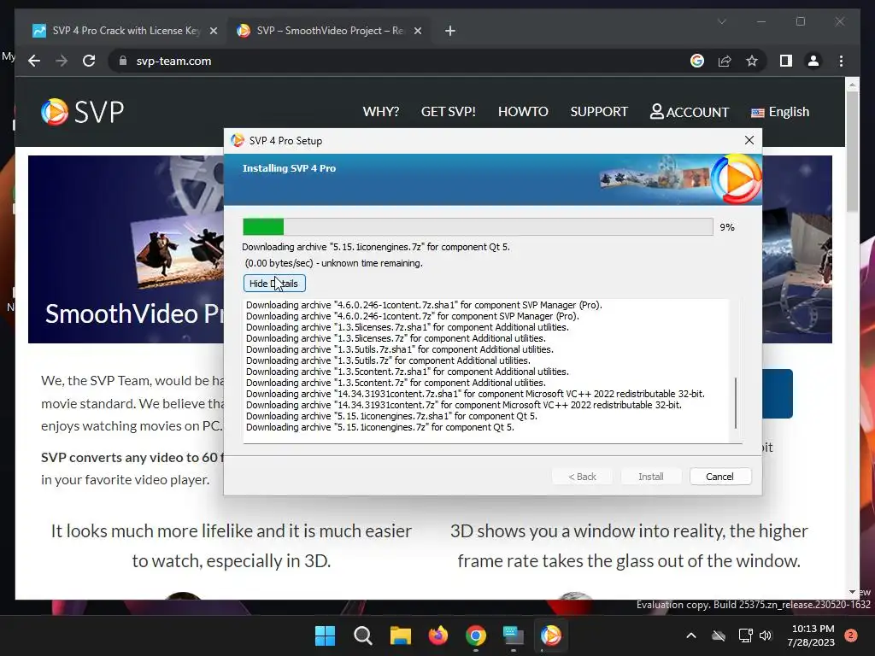Viewport: 875px width, 656px height.
Task: Close the SVP 4 Pro Crack tab
Action: point(213,31)
